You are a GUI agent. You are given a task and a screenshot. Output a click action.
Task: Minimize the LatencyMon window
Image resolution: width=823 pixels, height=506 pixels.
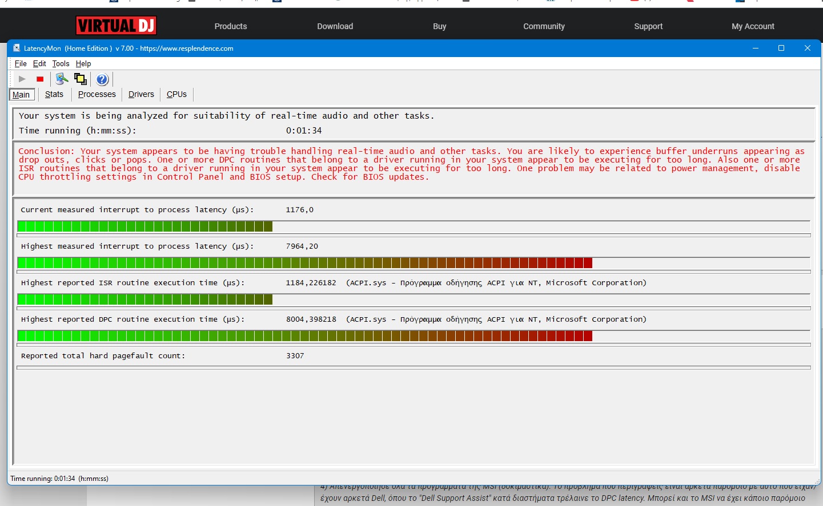click(756, 48)
